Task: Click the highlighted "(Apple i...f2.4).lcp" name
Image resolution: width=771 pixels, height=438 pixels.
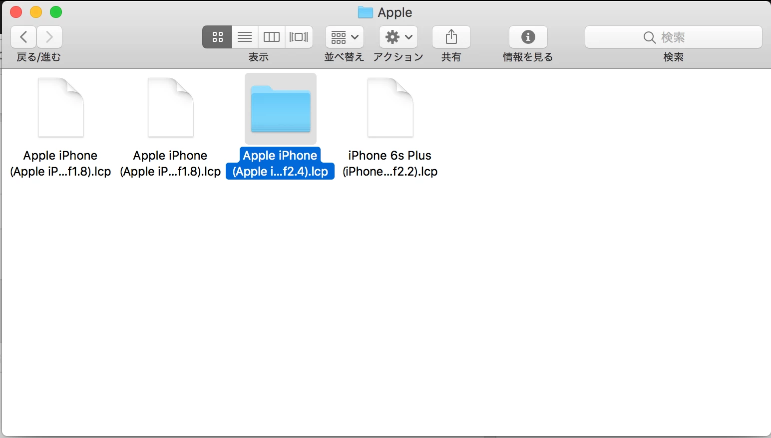Action: [280, 171]
